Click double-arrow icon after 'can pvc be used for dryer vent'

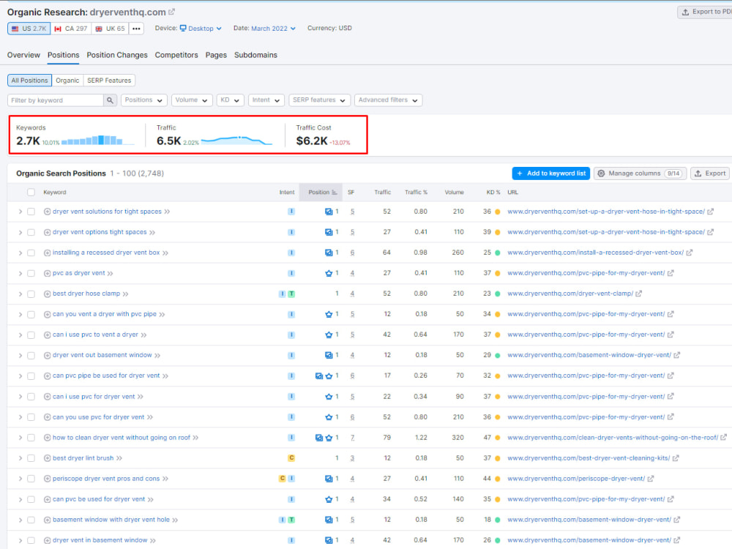coord(150,499)
